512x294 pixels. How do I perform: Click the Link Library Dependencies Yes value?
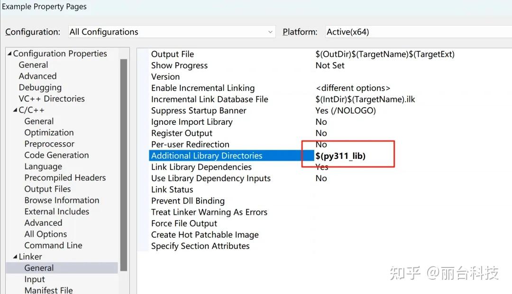pyautogui.click(x=321, y=167)
